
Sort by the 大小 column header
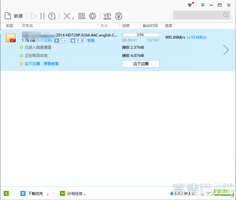coord(104,26)
